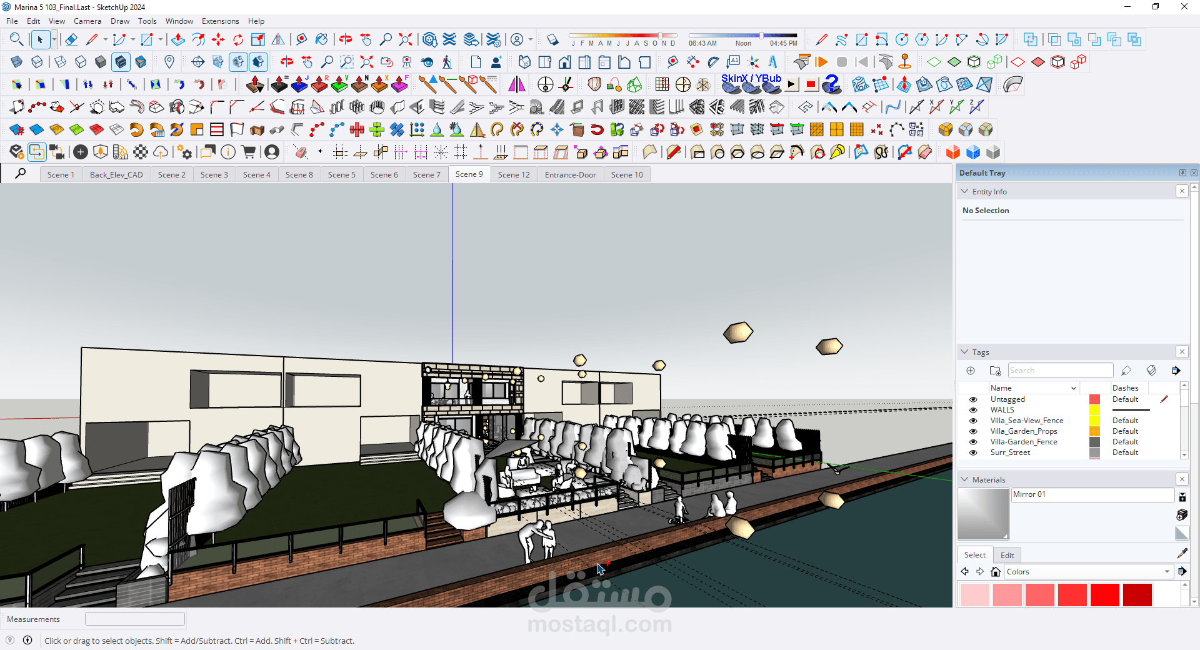Close the Entity Info panel
The height and width of the screenshot is (650, 1200).
pyautogui.click(x=1182, y=191)
